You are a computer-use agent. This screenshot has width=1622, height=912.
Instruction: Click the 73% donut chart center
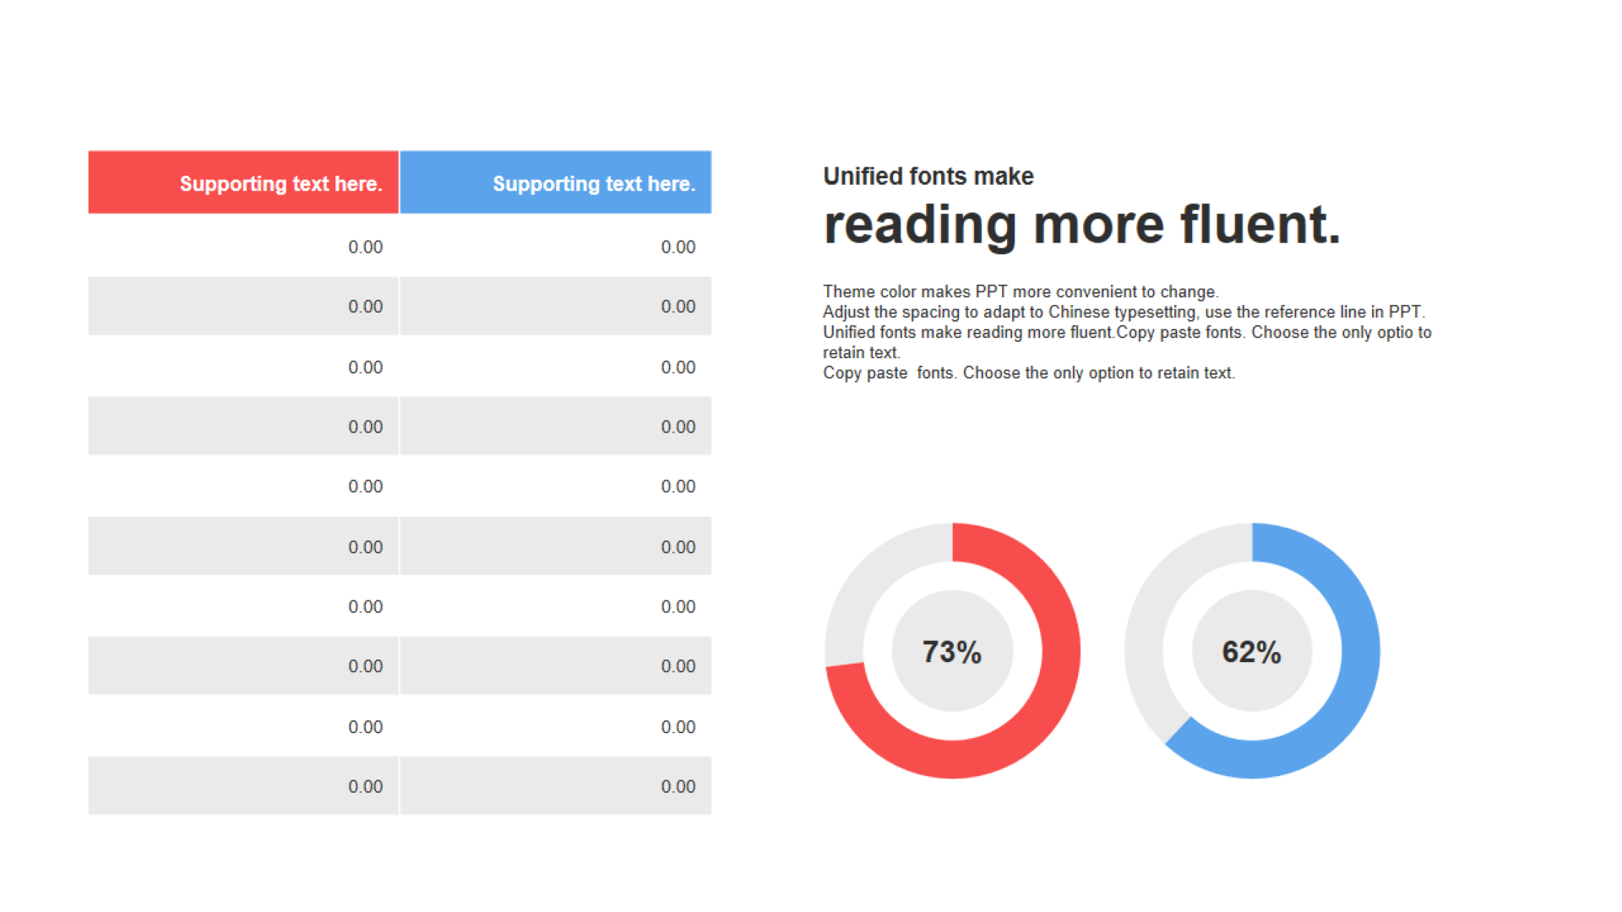tap(952, 651)
